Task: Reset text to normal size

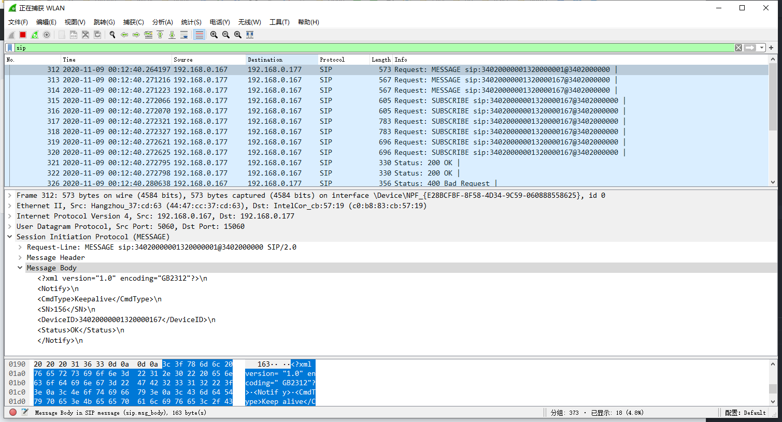Action: coord(238,35)
